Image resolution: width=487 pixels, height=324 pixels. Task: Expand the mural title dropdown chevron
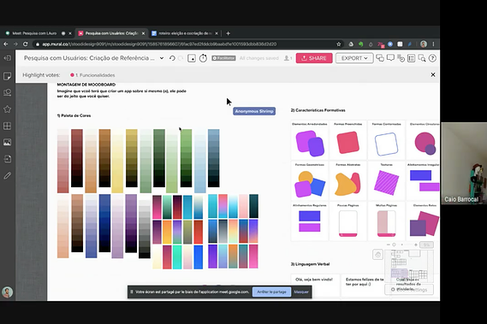point(162,58)
